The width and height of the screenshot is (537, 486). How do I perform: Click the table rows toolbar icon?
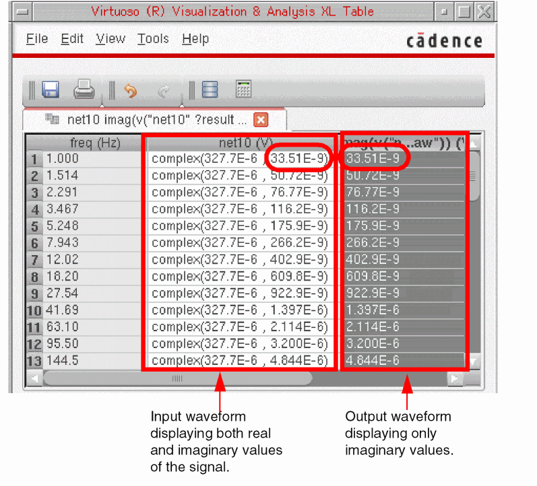tap(210, 90)
